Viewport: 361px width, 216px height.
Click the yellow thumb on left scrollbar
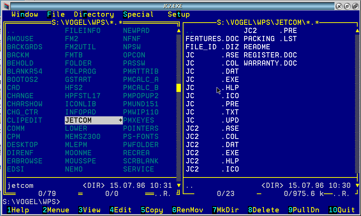(x=179, y=88)
